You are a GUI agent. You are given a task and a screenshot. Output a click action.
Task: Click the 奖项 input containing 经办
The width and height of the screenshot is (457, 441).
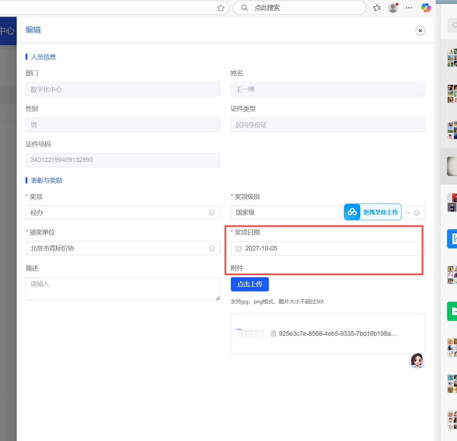[117, 213]
